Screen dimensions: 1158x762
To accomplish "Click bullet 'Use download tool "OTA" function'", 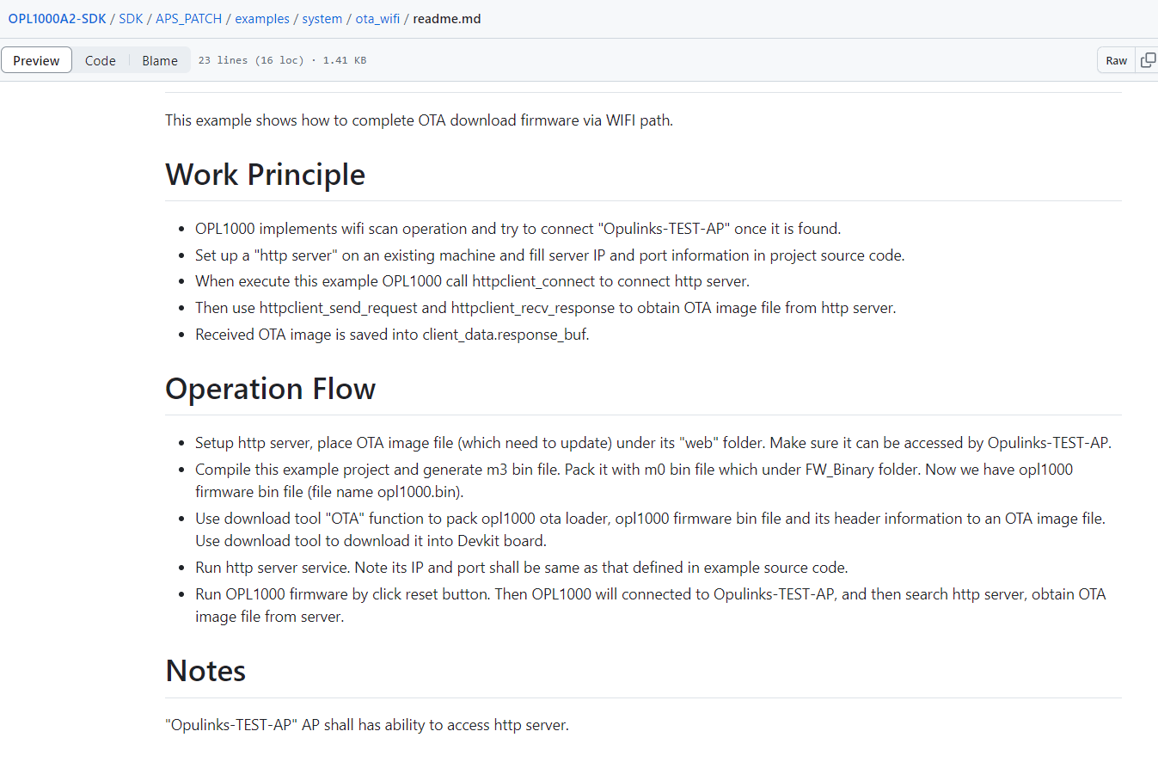I will 650,529.
